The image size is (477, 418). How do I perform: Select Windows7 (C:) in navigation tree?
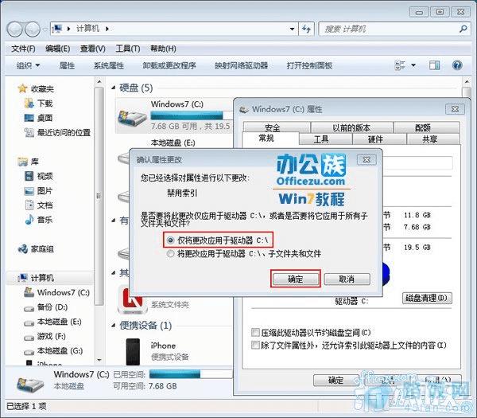(56, 292)
